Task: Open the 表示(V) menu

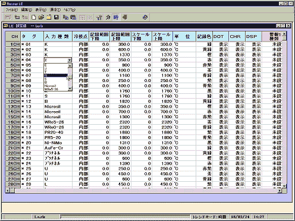Action: coord(40,10)
